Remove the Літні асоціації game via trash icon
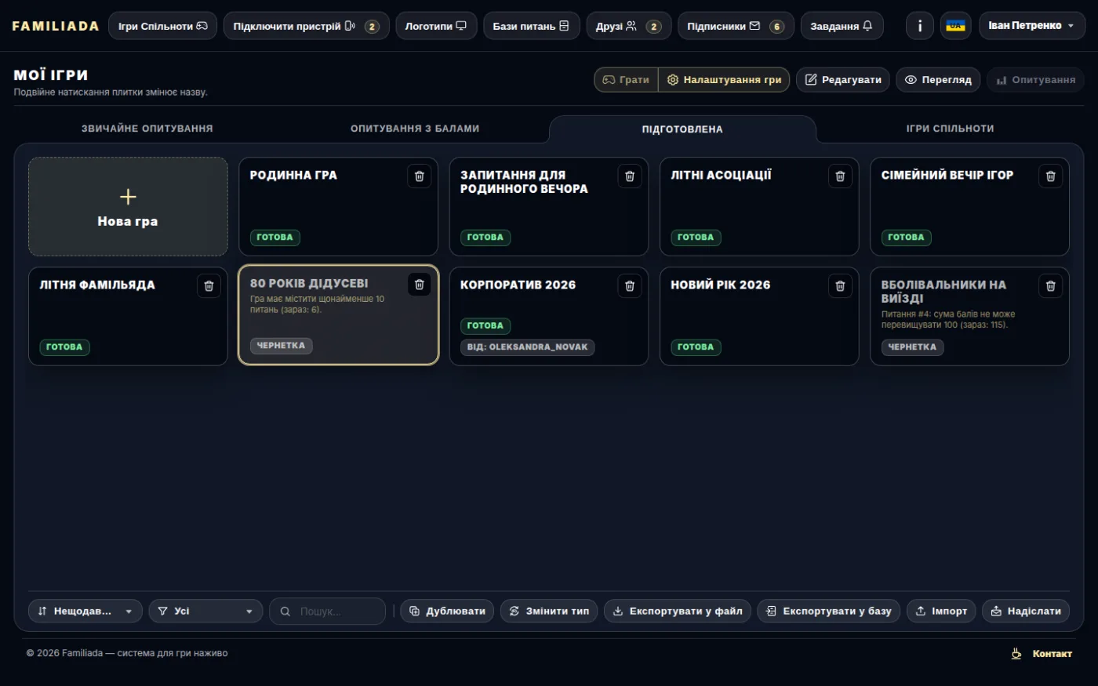 click(840, 176)
